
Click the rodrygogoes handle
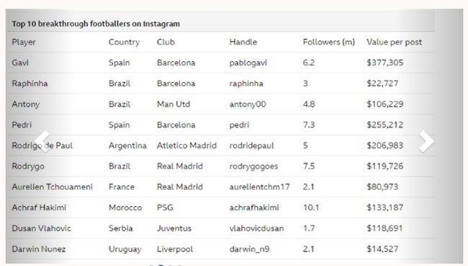tap(253, 167)
